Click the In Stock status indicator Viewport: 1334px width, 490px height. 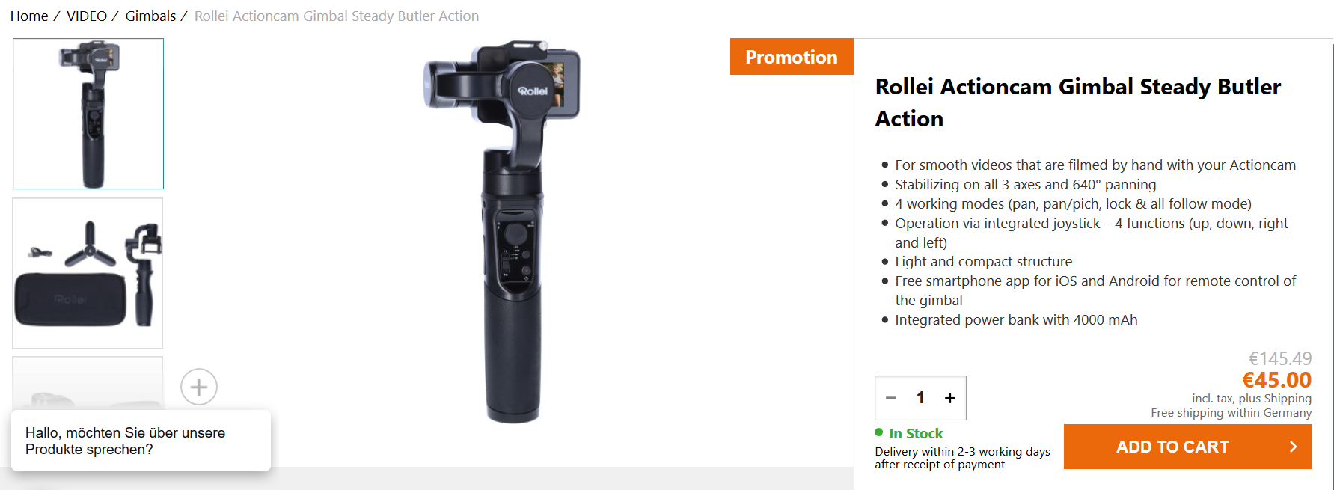pyautogui.click(x=909, y=433)
